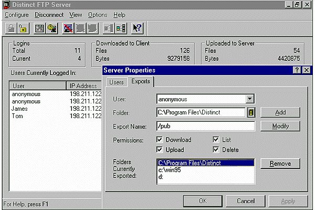Click the context help arrow question icon

point(137,28)
